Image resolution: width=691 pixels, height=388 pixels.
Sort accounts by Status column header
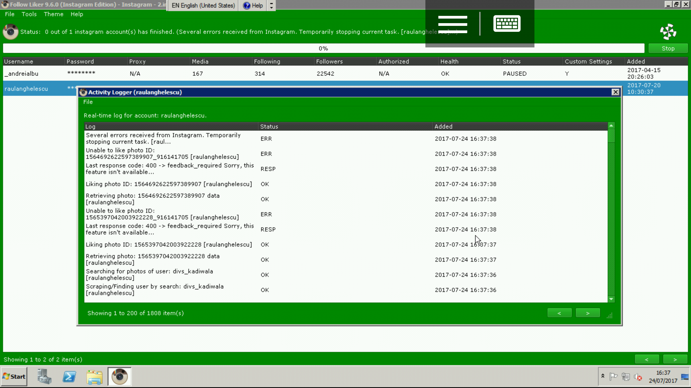(531, 61)
